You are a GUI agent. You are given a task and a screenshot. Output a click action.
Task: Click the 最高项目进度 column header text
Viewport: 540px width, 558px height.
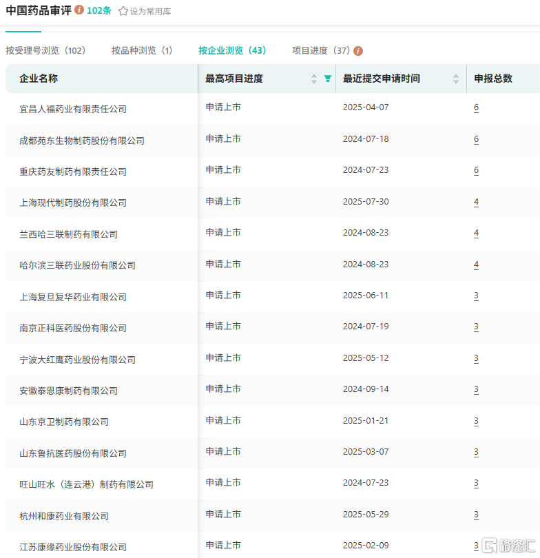[234, 79]
